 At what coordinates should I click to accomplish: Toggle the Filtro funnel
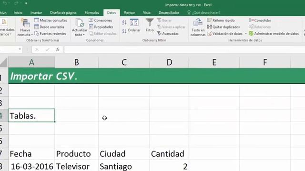coord(150,25)
